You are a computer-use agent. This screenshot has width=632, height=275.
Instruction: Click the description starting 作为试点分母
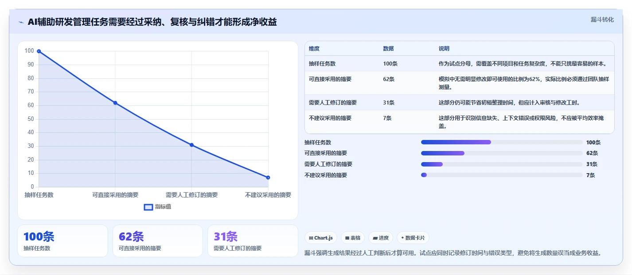tap(523, 64)
